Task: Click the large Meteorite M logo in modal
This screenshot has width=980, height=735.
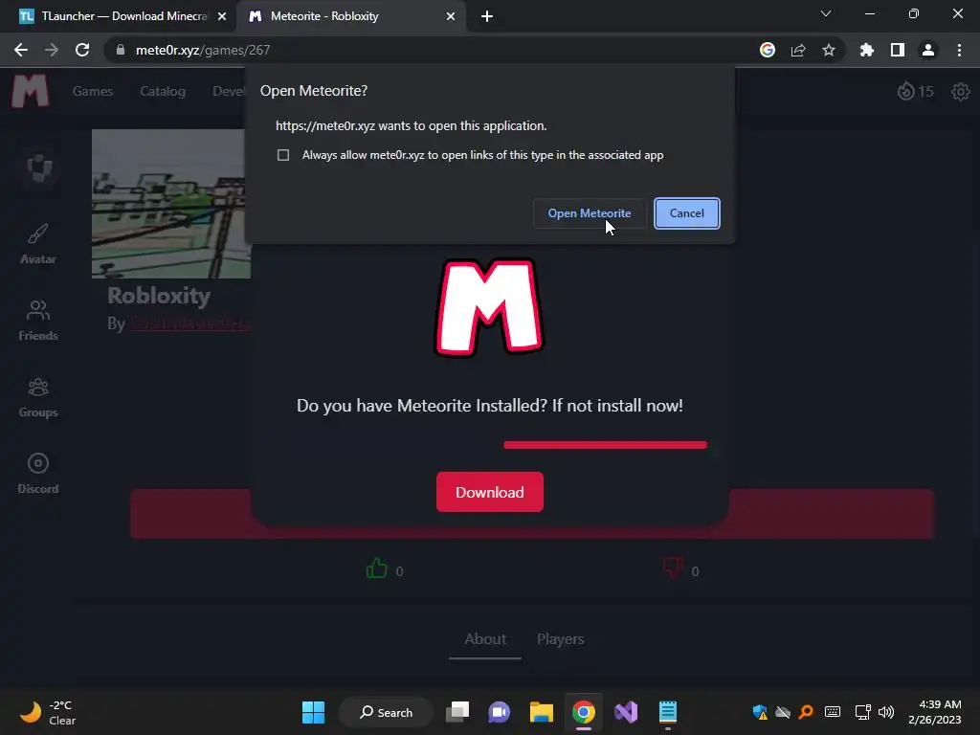Action: click(x=489, y=307)
